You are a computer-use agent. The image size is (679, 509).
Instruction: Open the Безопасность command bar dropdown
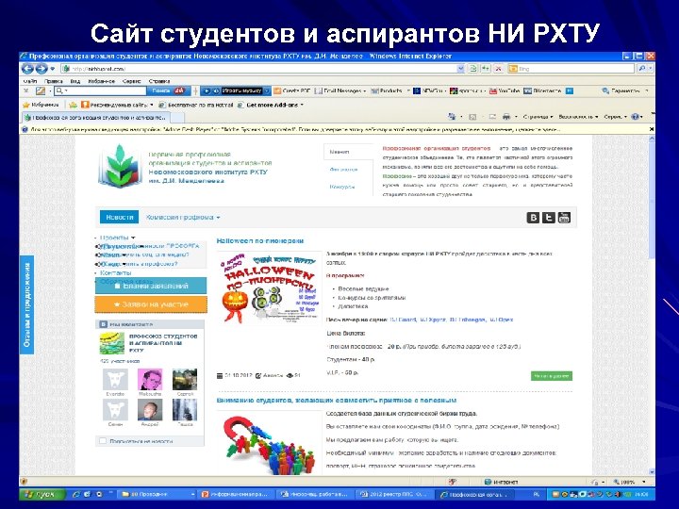[578, 117]
